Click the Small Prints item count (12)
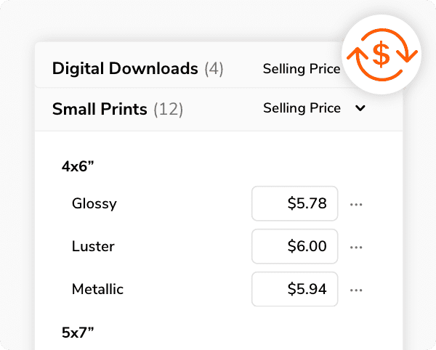436x350 pixels. click(169, 109)
